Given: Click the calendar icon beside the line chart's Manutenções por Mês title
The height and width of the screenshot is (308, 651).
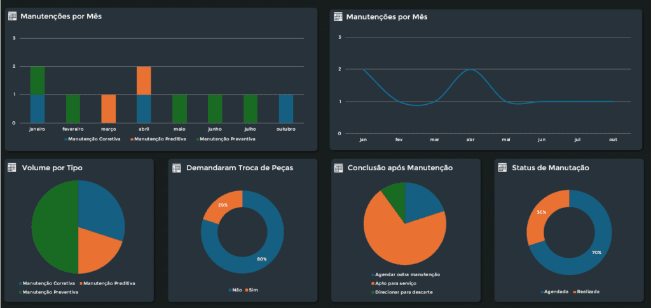Looking at the screenshot, I should [x=338, y=17].
